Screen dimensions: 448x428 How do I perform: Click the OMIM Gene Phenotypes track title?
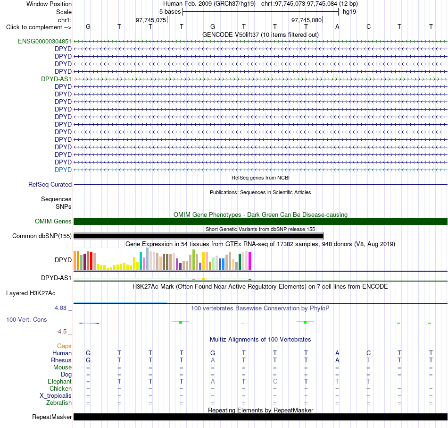260,215
